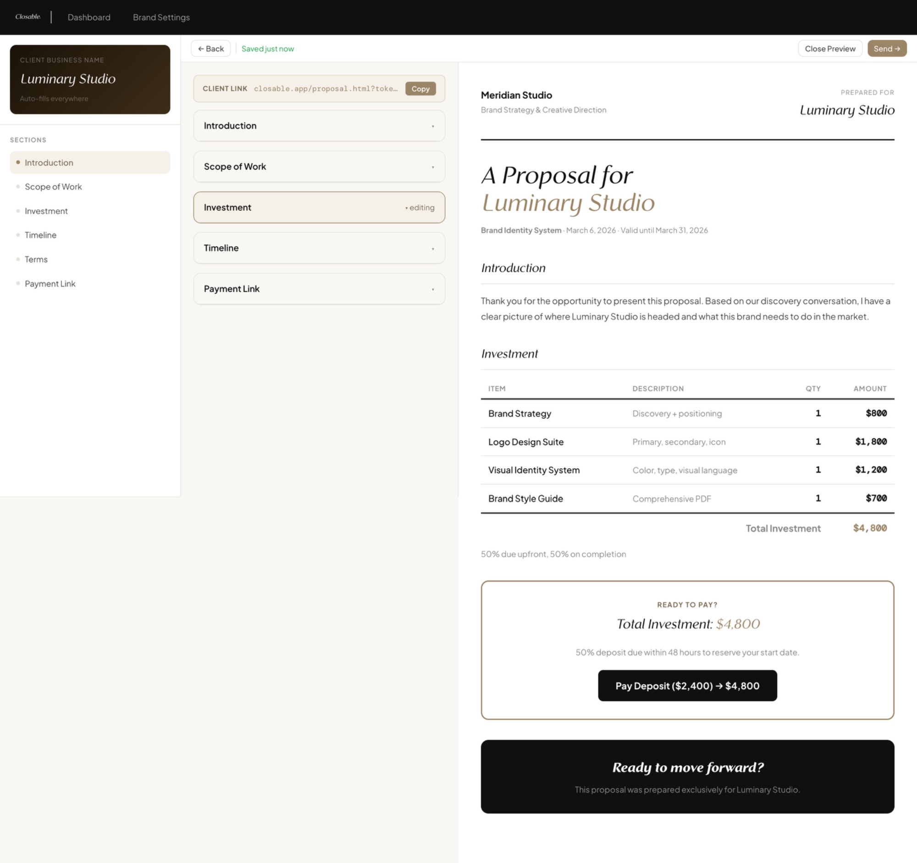Expand the Payment Link card

(x=319, y=289)
